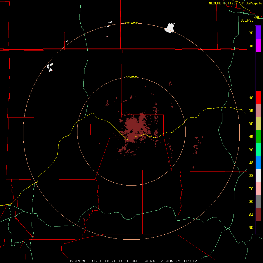Click the GR legend label
Screen dimensions: 263x263
[251, 111]
